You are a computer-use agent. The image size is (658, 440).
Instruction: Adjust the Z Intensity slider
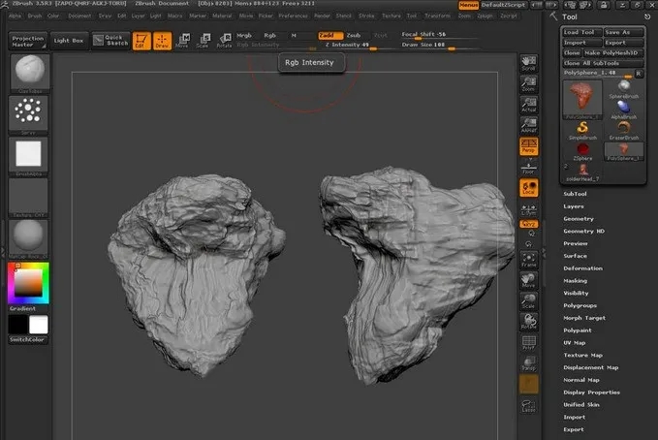coord(360,46)
